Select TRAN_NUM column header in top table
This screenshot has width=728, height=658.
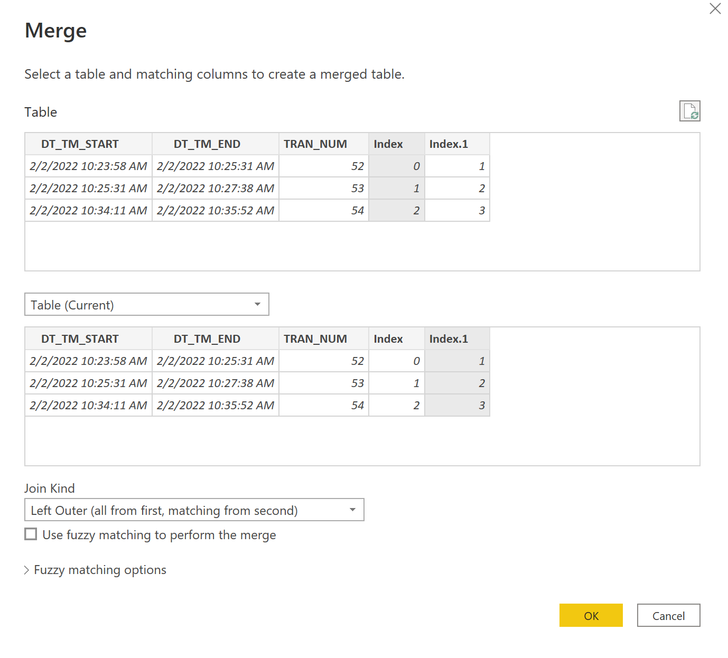324,144
